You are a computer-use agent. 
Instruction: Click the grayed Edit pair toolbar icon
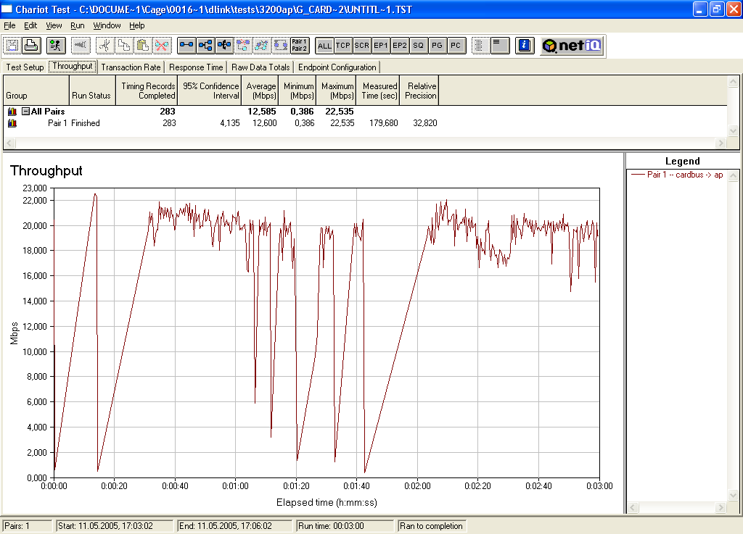tap(262, 46)
